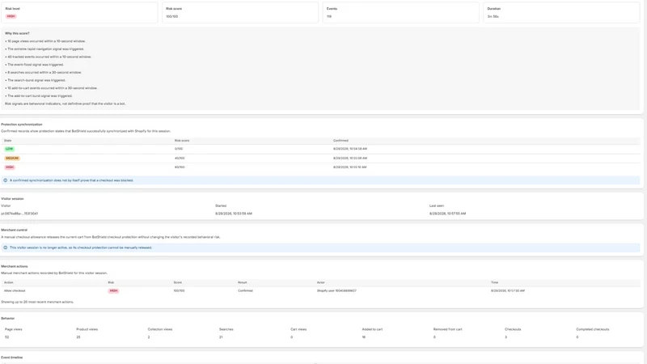Click the info icon in the inactive session notice

coord(6,248)
